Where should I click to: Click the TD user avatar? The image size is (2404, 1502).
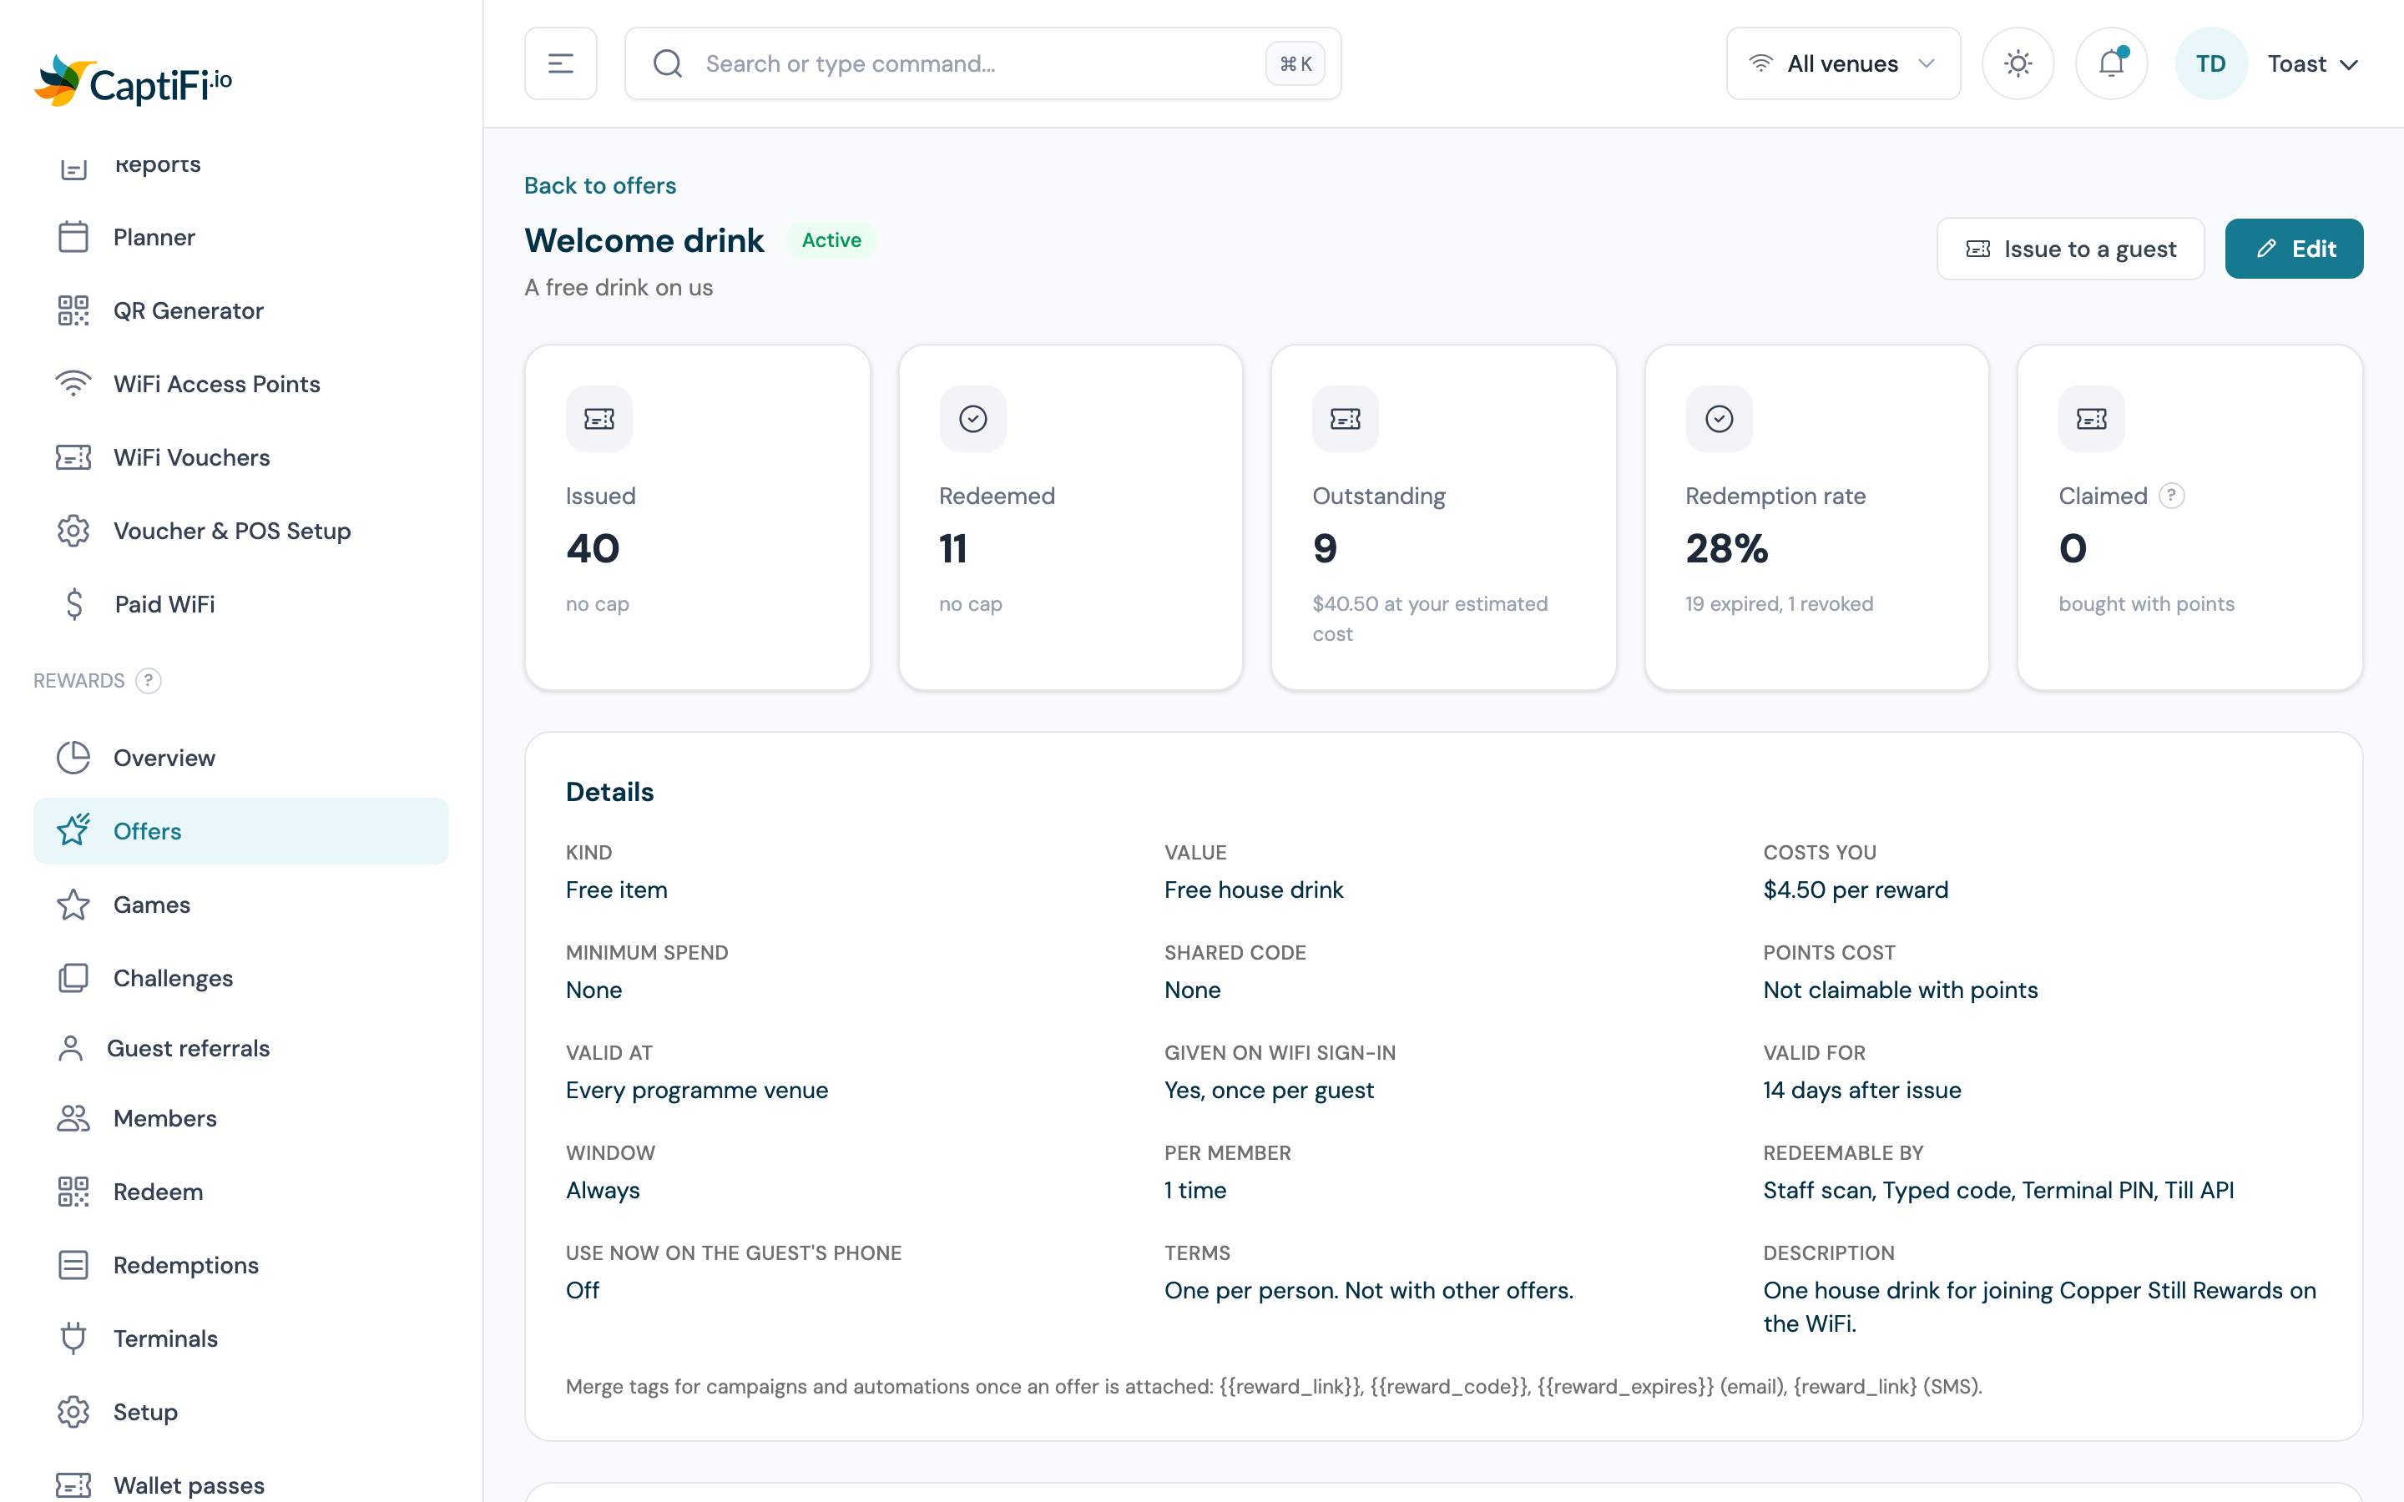tap(2210, 63)
